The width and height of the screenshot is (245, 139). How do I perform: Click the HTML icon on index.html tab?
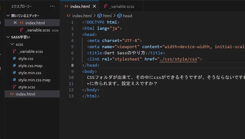click(66, 6)
